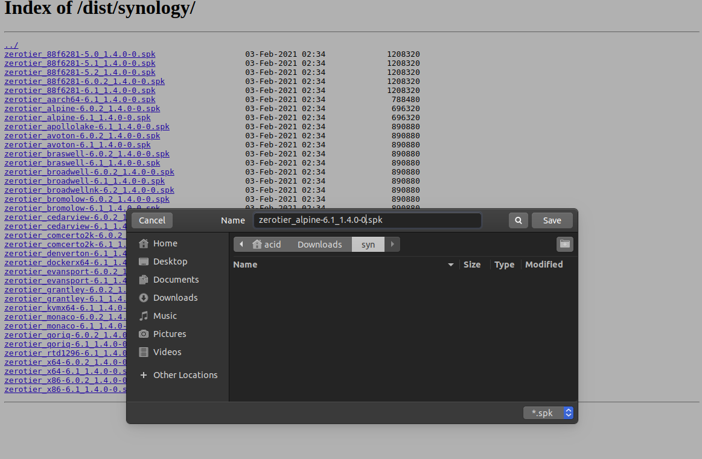
Task: Select the syn path segment
Action: [x=368, y=244]
